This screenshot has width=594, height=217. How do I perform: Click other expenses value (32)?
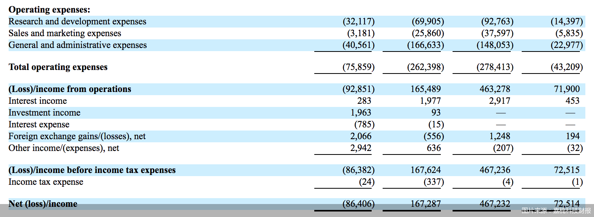tap(575, 148)
